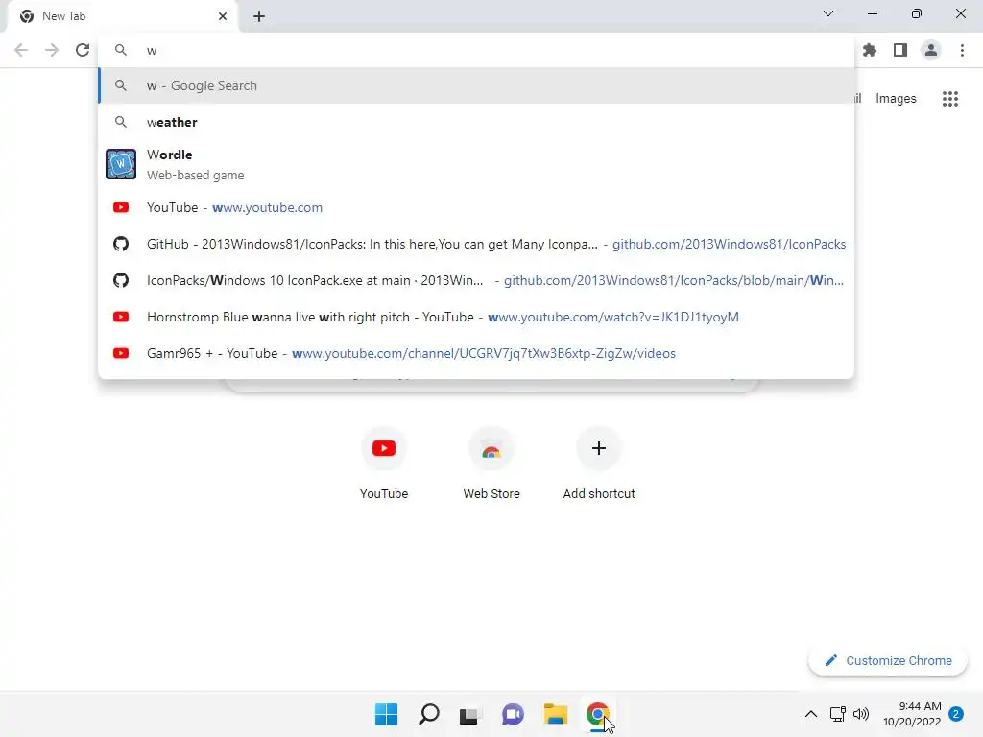Open Gamr965 + YouTube channel suggestion

pos(476,353)
